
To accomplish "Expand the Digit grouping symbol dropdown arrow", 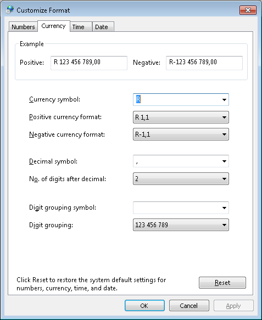I will click(x=224, y=208).
